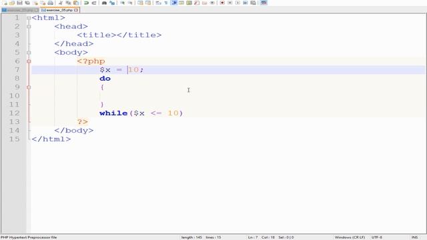Start macro recording with the red record icon
427x240 pixels.
point(222,3)
